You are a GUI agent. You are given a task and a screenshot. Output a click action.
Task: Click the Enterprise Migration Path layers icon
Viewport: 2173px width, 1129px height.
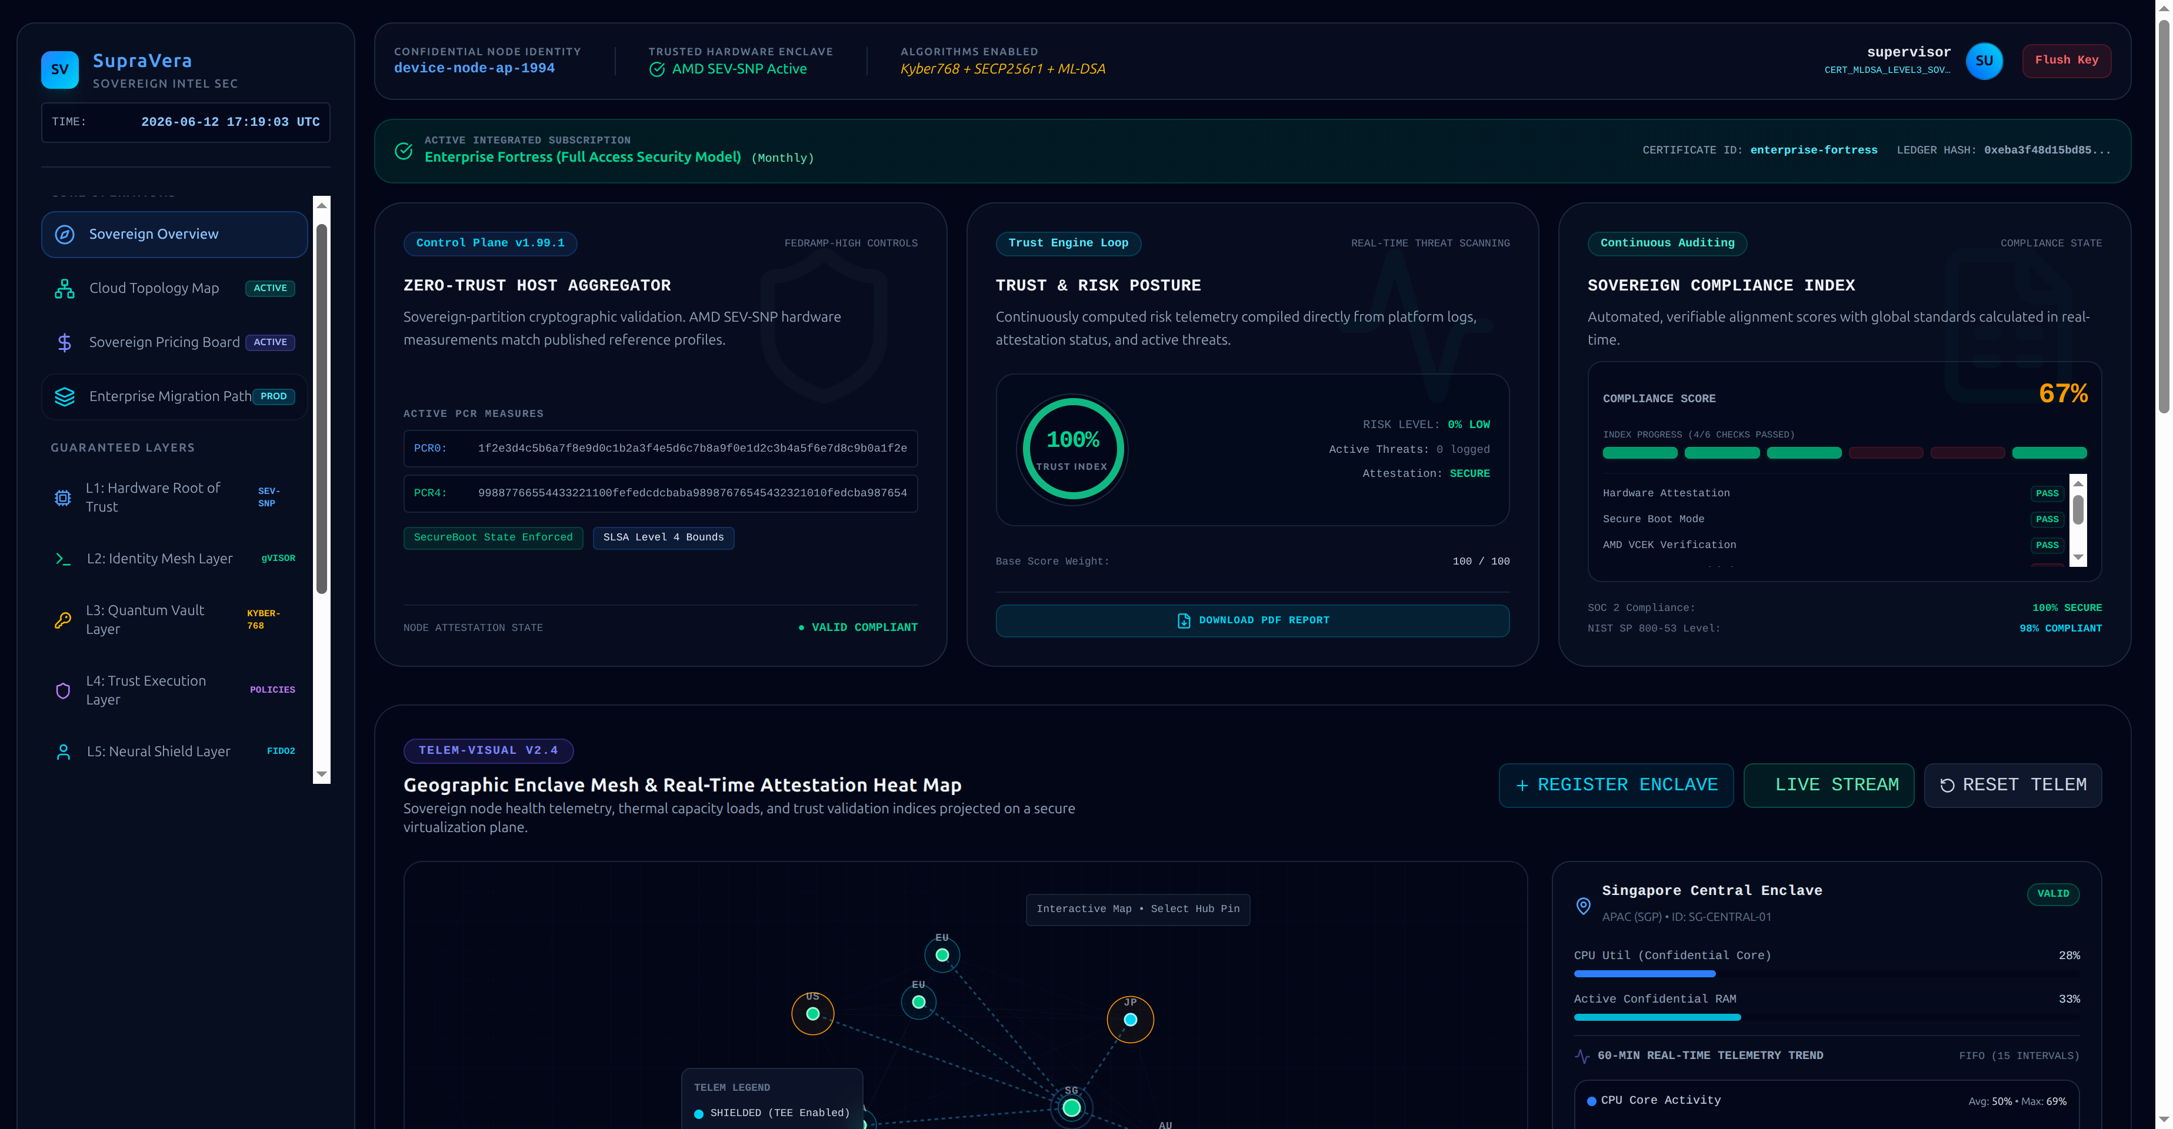[65, 396]
